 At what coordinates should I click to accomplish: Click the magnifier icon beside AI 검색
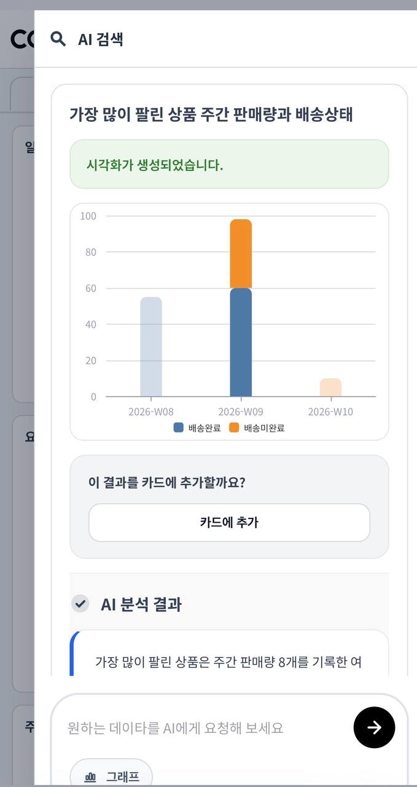tap(58, 39)
